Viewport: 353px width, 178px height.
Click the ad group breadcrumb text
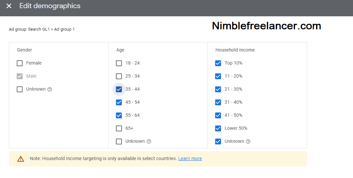tap(42, 29)
